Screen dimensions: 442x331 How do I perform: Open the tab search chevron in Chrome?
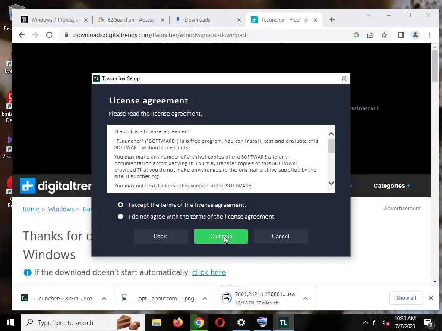point(369,15)
